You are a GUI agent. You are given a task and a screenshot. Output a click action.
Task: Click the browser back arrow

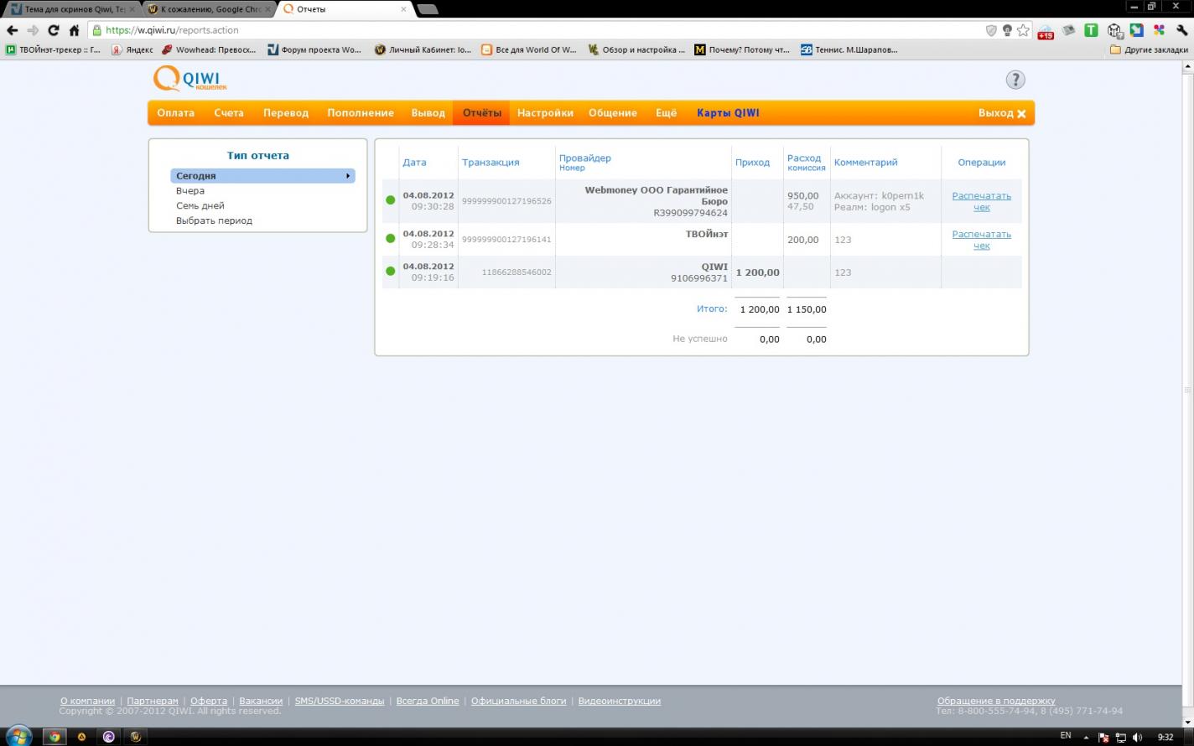click(12, 30)
